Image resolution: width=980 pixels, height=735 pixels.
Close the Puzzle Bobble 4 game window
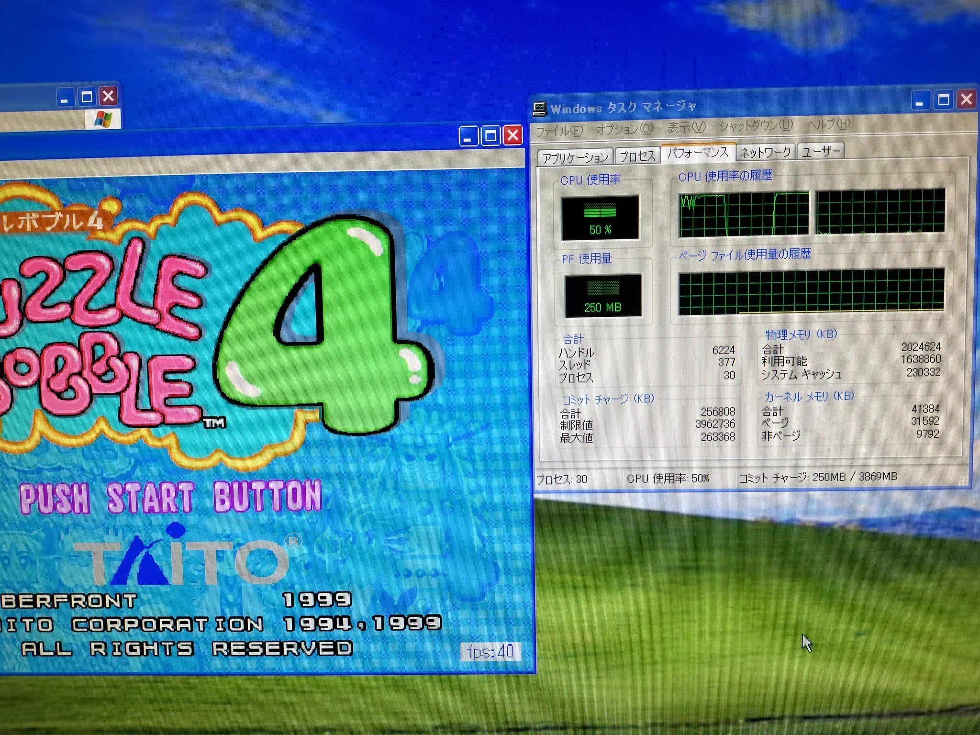(513, 135)
